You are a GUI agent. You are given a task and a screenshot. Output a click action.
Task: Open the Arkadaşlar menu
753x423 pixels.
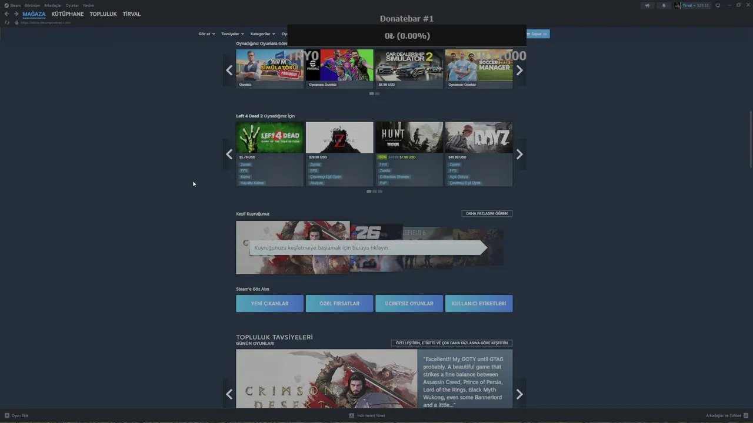[x=53, y=5]
